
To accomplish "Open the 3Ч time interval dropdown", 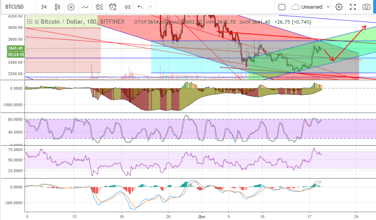I will click(x=44, y=7).
